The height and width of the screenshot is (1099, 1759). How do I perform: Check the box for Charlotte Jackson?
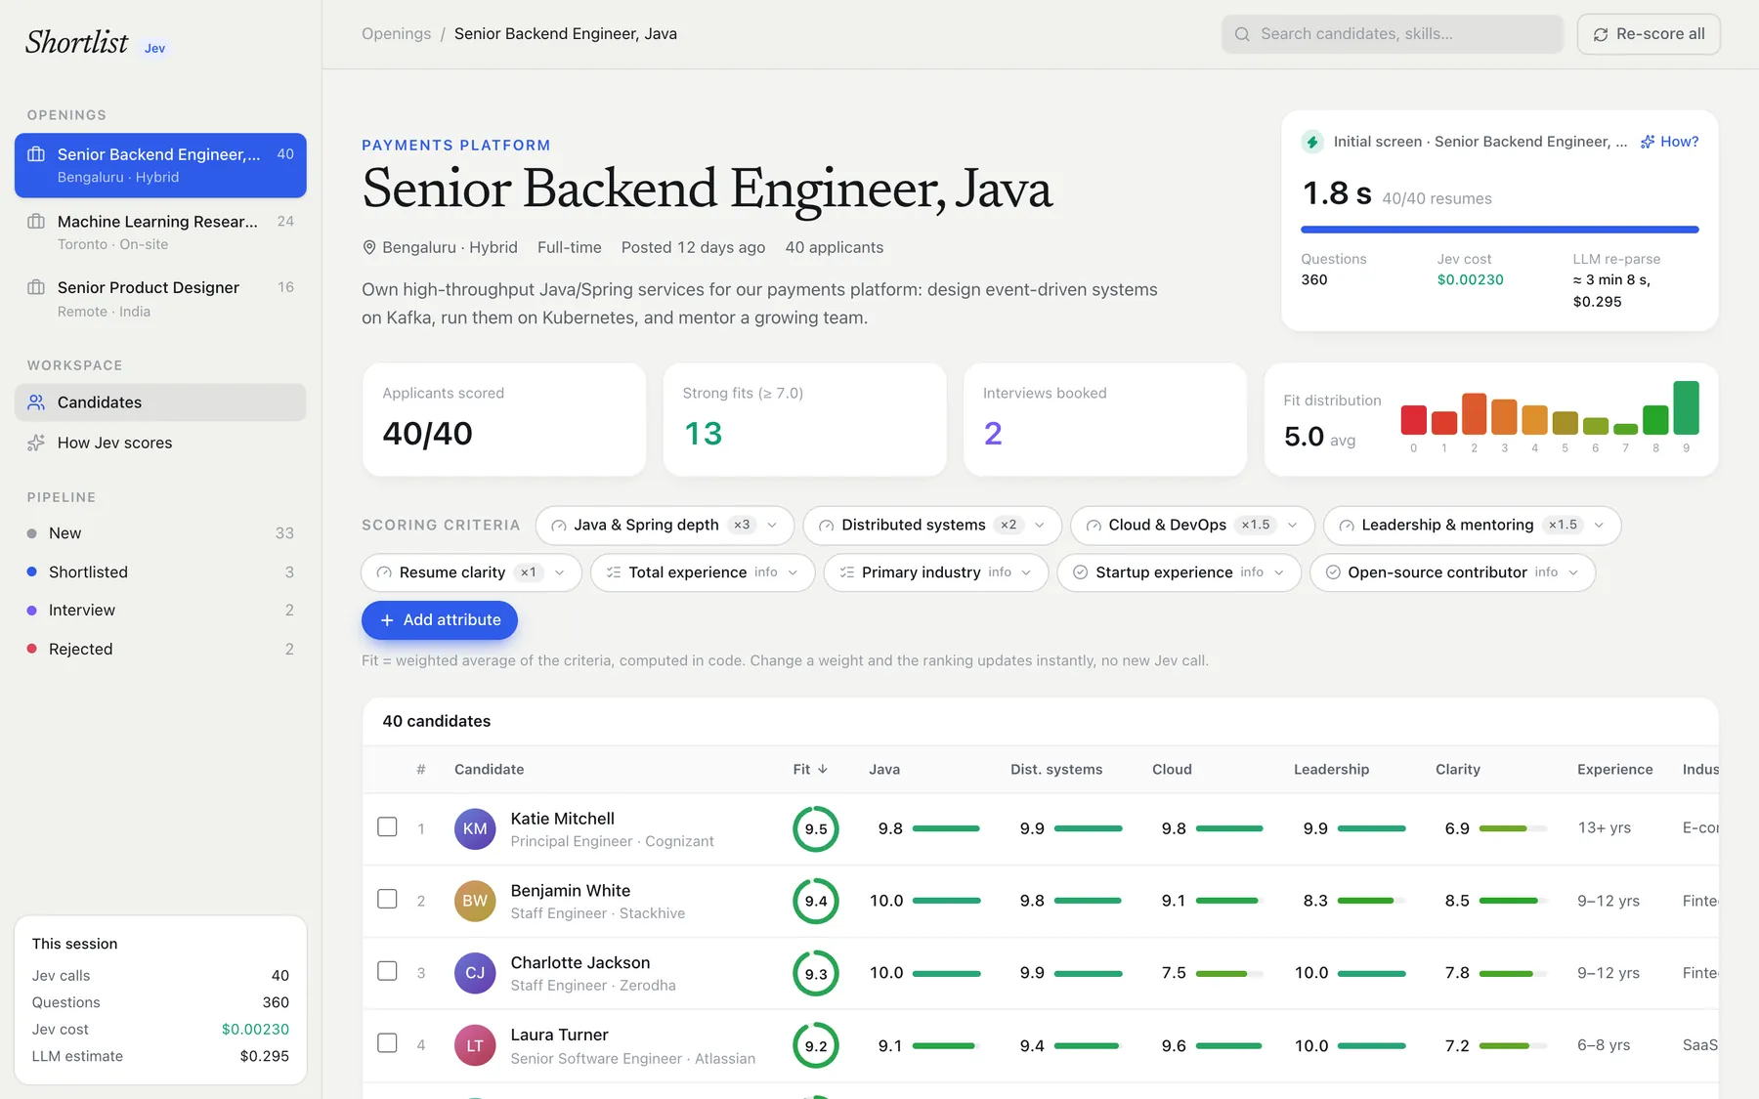[x=387, y=971]
